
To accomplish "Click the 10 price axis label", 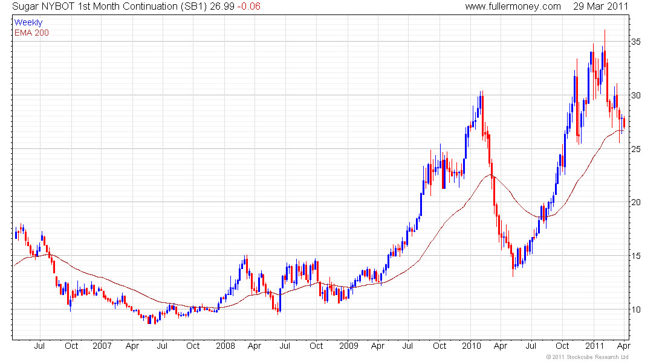I will pyautogui.click(x=636, y=310).
